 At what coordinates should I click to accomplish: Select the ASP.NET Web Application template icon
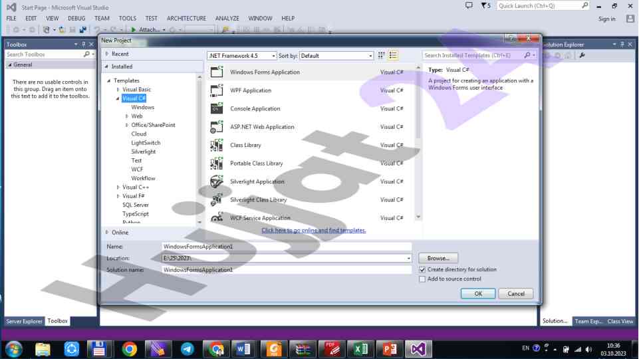click(216, 127)
